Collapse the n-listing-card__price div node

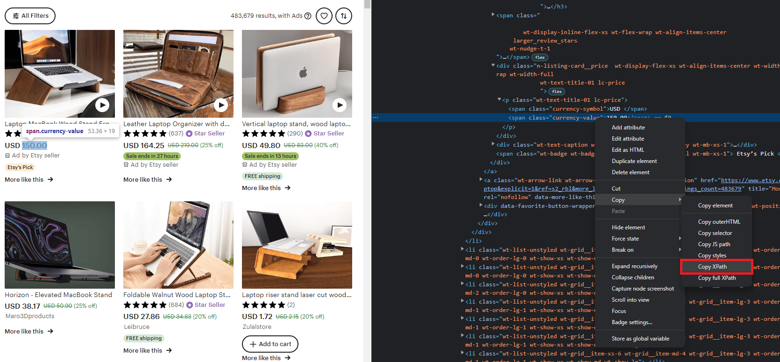point(493,66)
